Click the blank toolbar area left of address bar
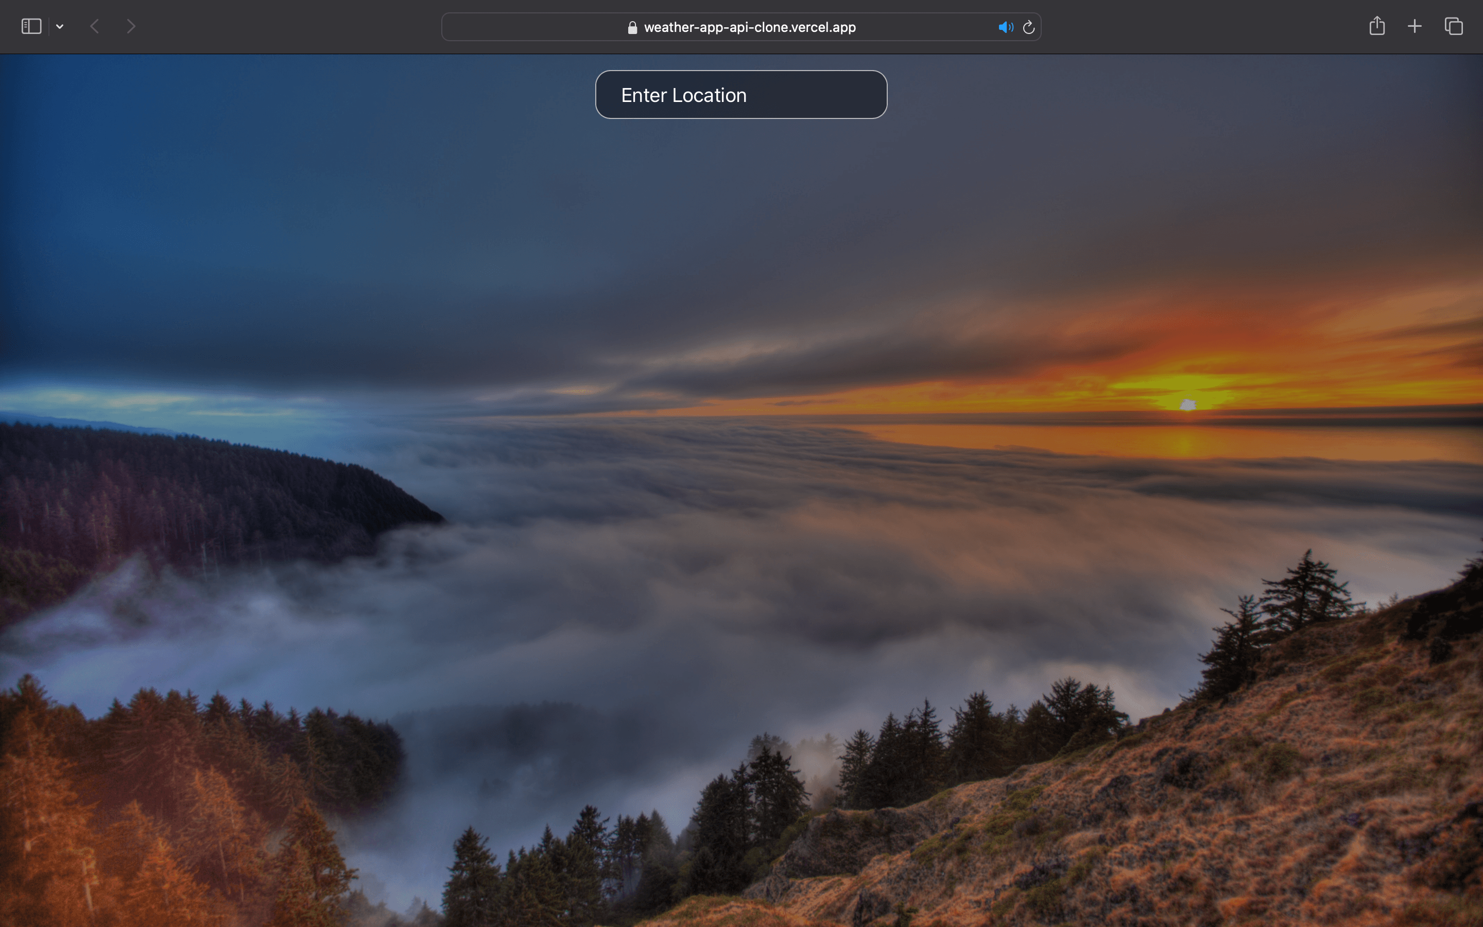 pyautogui.click(x=288, y=26)
